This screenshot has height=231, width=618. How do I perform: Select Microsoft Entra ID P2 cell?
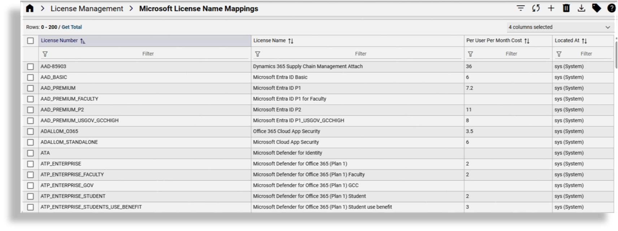click(x=358, y=110)
